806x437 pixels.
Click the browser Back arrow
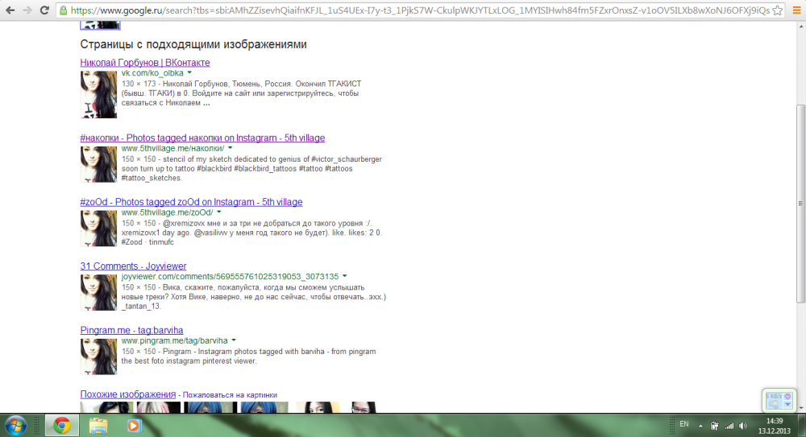(10, 10)
